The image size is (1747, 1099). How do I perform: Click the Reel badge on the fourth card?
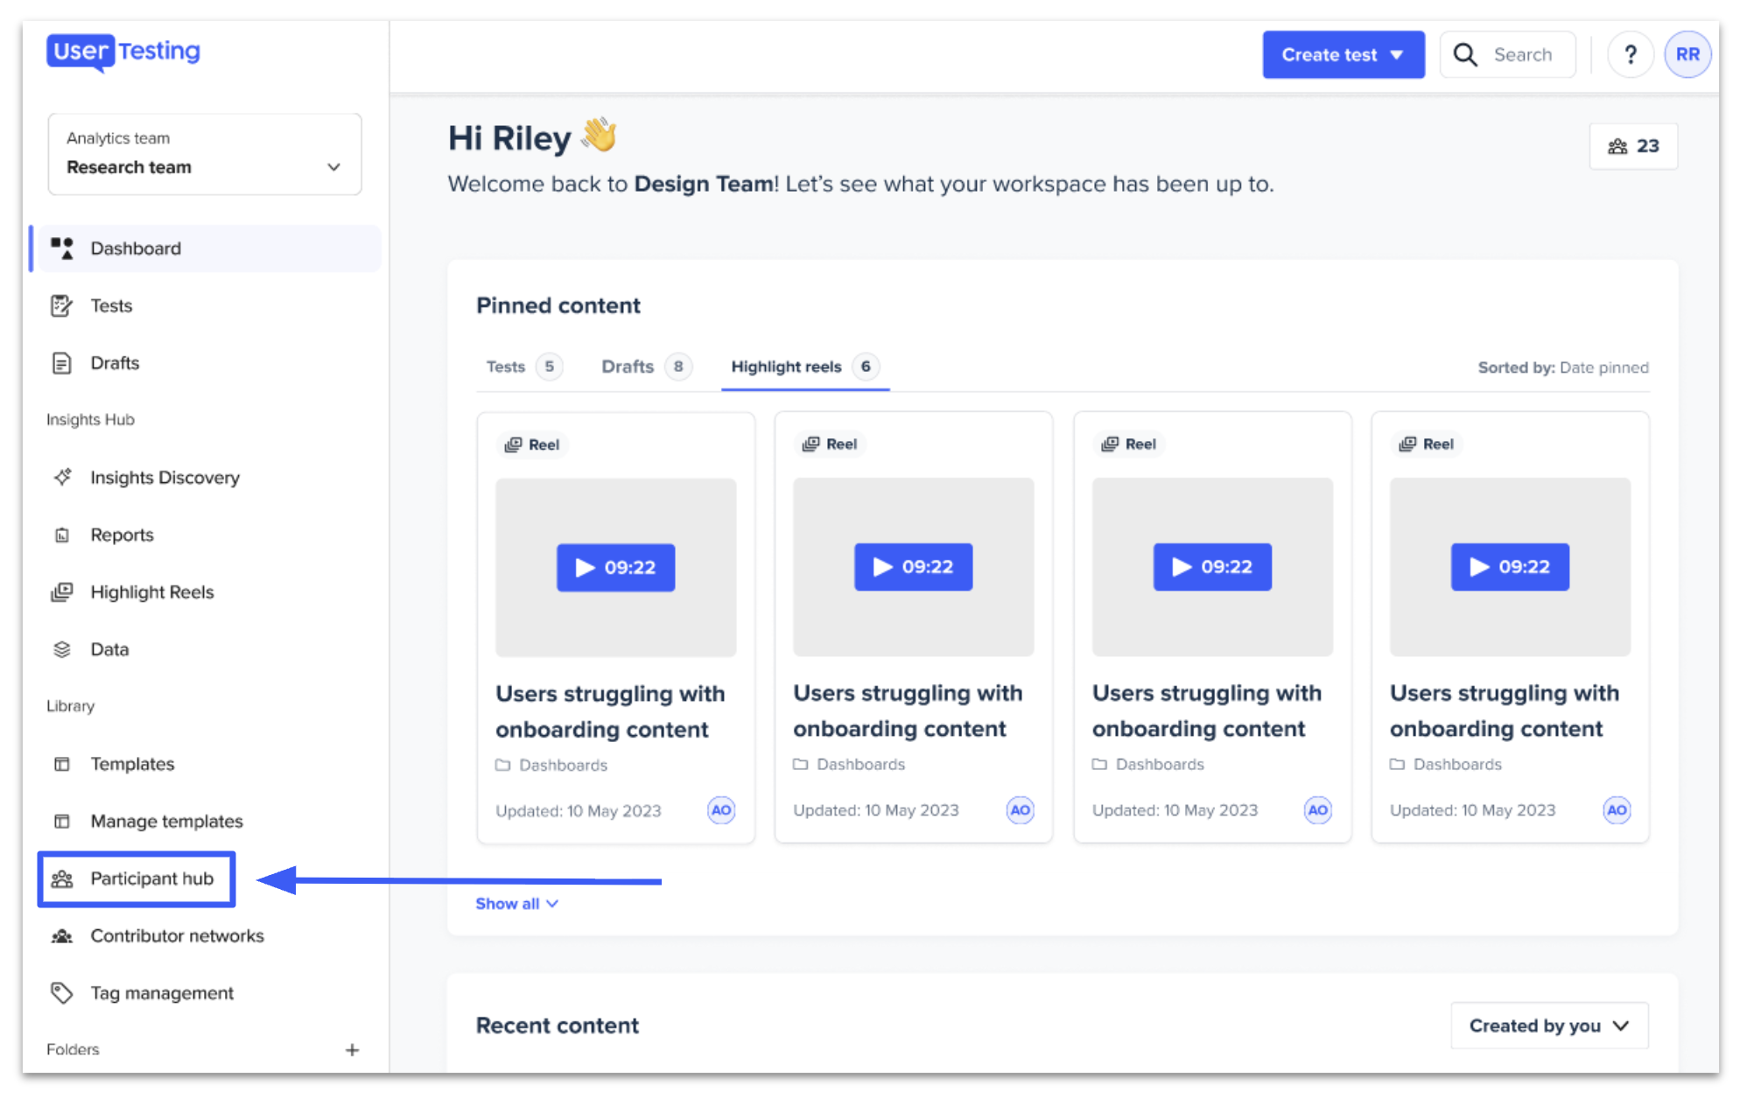[x=1427, y=444]
